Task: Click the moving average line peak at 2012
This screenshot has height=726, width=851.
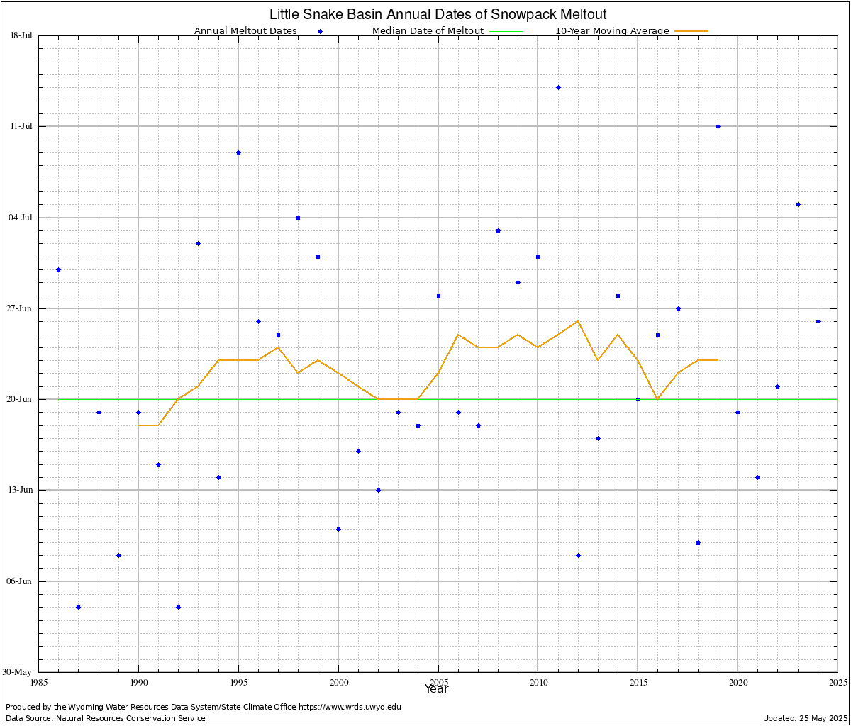Action: pyautogui.click(x=578, y=321)
